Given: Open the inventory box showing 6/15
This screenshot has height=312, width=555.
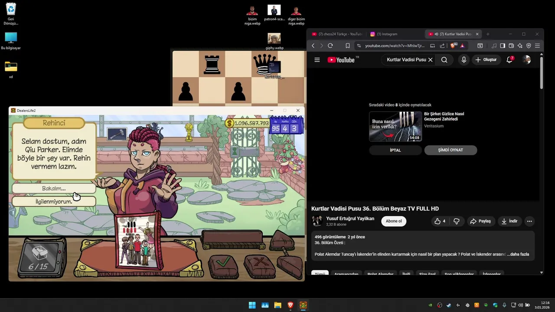Looking at the screenshot, I should coord(41,258).
